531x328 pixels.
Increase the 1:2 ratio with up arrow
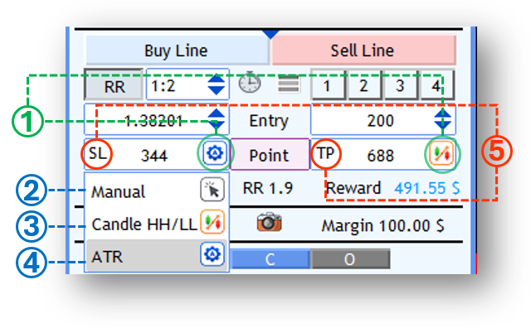pyautogui.click(x=217, y=80)
